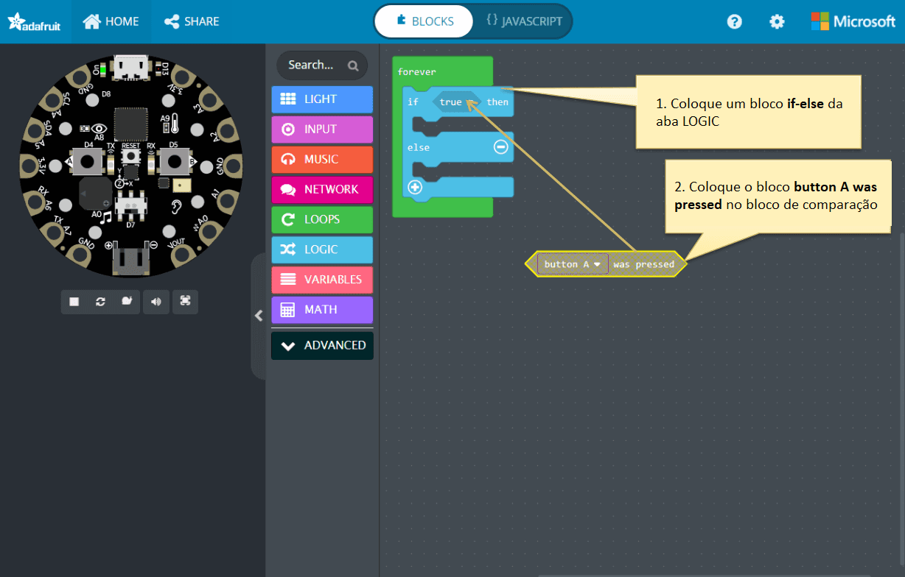The width and height of the screenshot is (905, 577).
Task: Launch simulator in full screen
Action: 185,302
